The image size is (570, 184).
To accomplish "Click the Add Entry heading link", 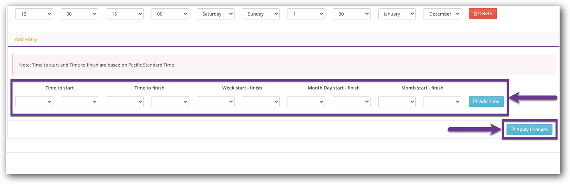I will [26, 40].
